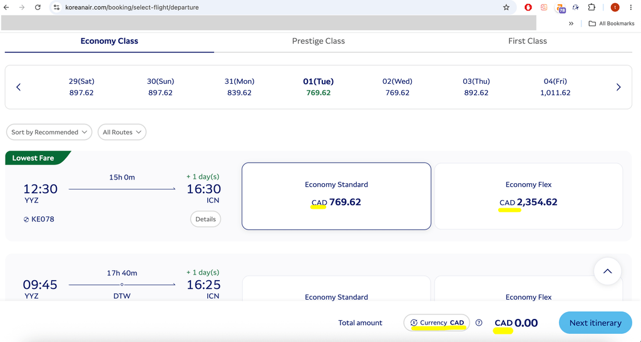The height and width of the screenshot is (342, 641).
Task: Switch to Prestige Class tab
Action: pos(319,41)
